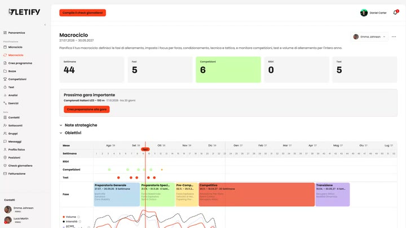Select the green Competizioni 6 card
This screenshot has width=406, height=228.
(x=228, y=70)
